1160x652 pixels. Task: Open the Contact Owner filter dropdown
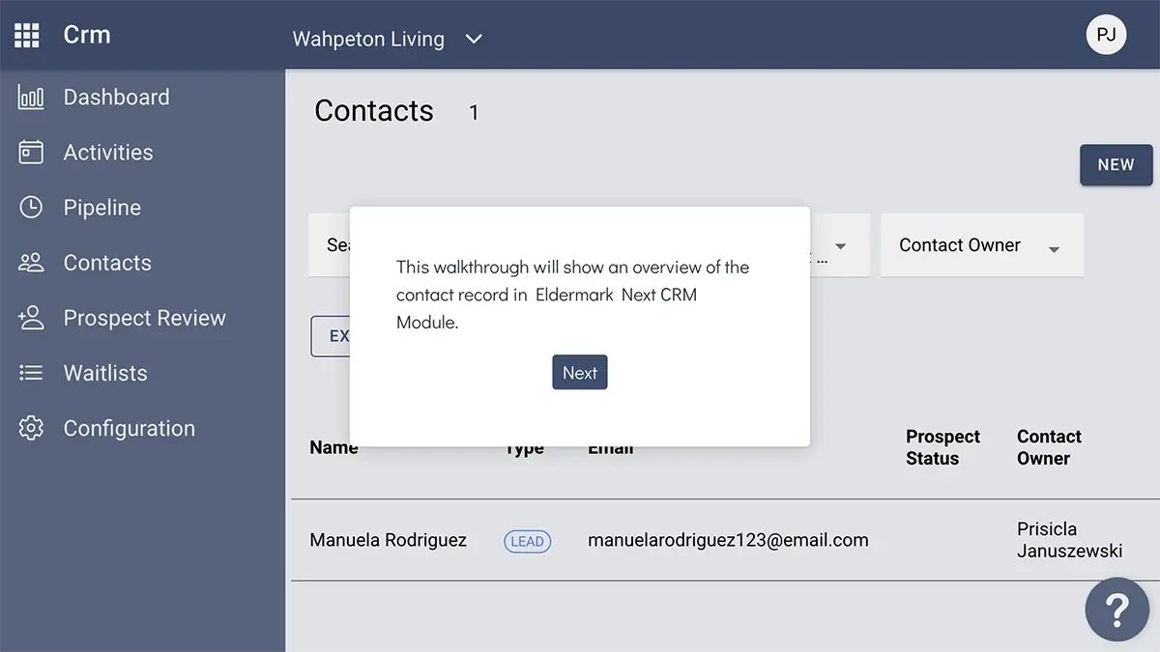click(x=982, y=245)
